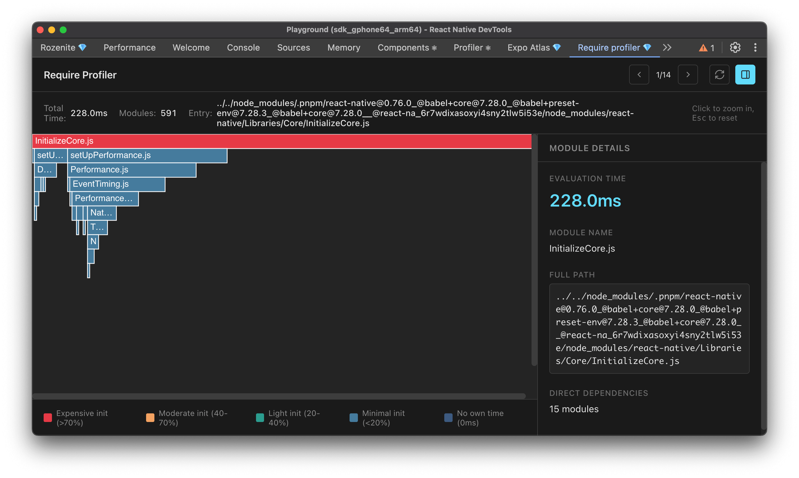Click the orange Moderate init legend swatch
The image size is (799, 478).
tap(150, 418)
